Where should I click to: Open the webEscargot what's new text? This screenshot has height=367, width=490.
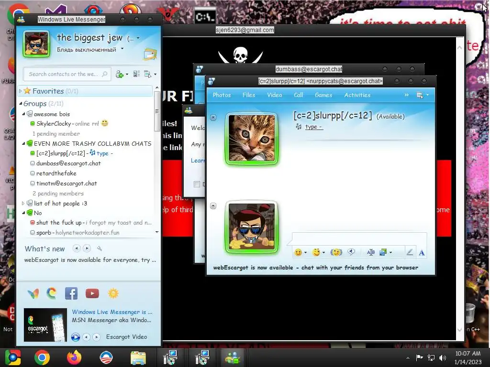pos(90,260)
